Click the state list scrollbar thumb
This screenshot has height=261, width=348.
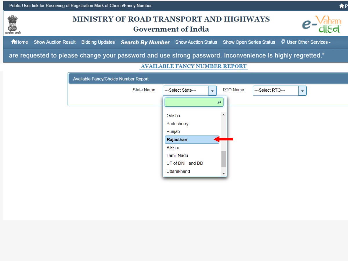click(x=223, y=159)
